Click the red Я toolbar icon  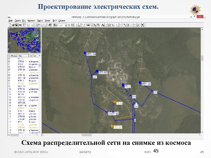(69, 25)
